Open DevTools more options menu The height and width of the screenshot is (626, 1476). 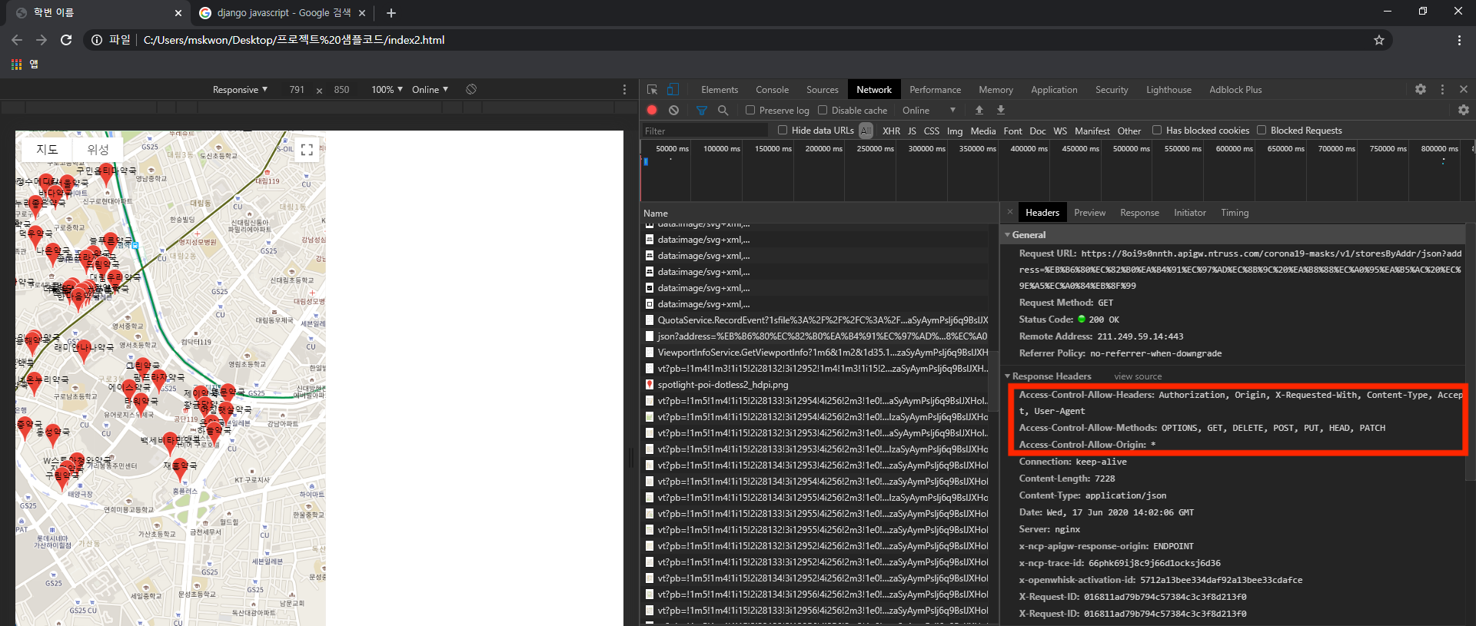coord(1442,89)
